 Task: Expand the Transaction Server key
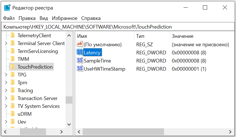[x=6, y=98]
